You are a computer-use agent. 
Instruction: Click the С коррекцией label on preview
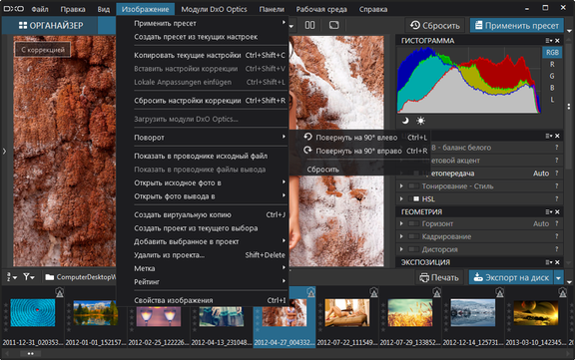(43, 50)
